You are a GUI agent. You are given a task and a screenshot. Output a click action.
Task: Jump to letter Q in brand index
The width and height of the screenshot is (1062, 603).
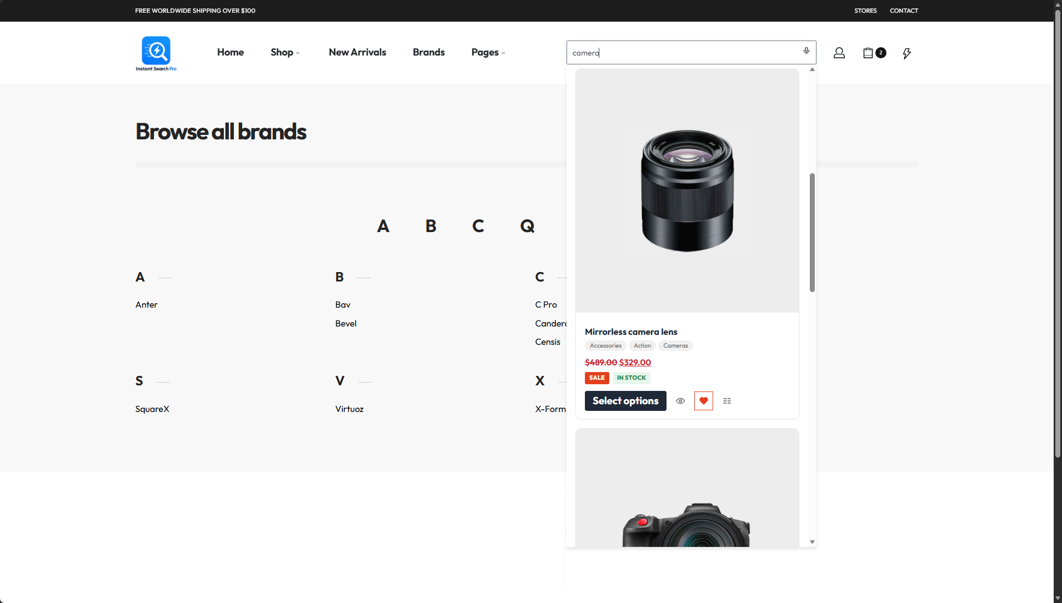(527, 226)
